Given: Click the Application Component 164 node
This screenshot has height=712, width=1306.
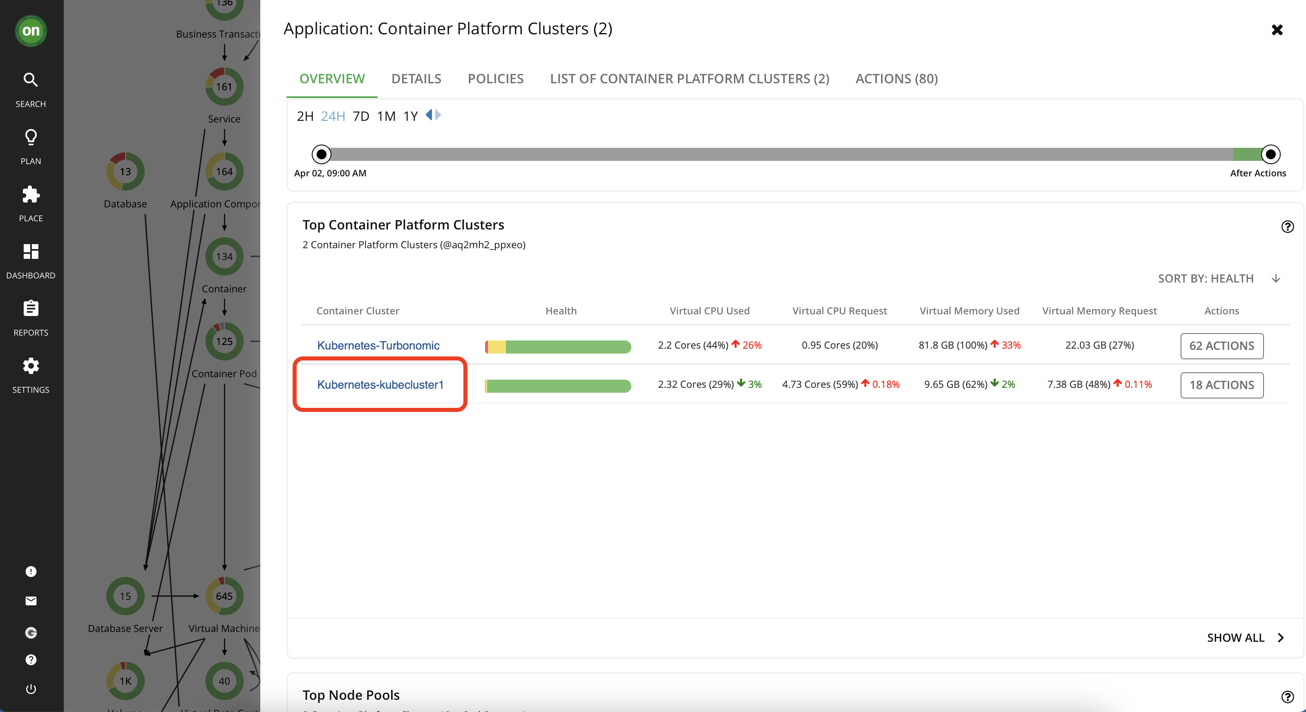Looking at the screenshot, I should tap(224, 171).
